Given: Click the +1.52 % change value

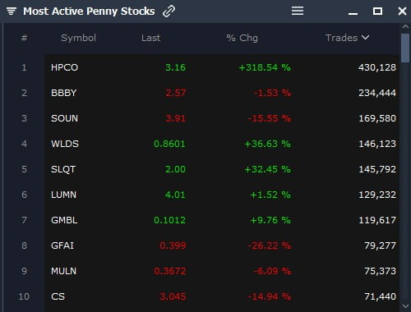Looking at the screenshot, I should tap(270, 195).
